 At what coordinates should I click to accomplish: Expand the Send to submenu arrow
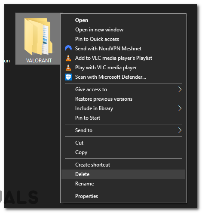click(180, 130)
